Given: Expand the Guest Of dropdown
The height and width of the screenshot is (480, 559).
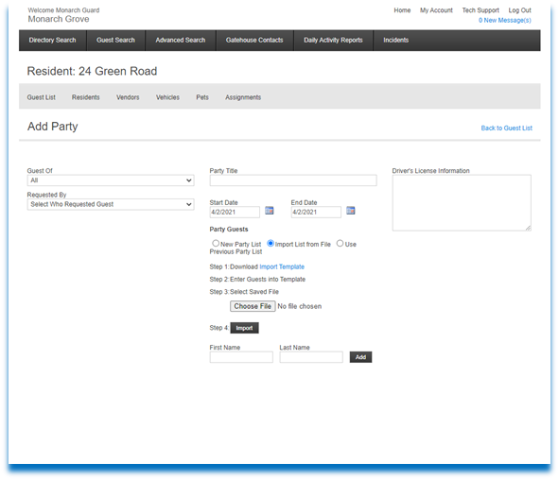Looking at the screenshot, I should click(x=111, y=180).
